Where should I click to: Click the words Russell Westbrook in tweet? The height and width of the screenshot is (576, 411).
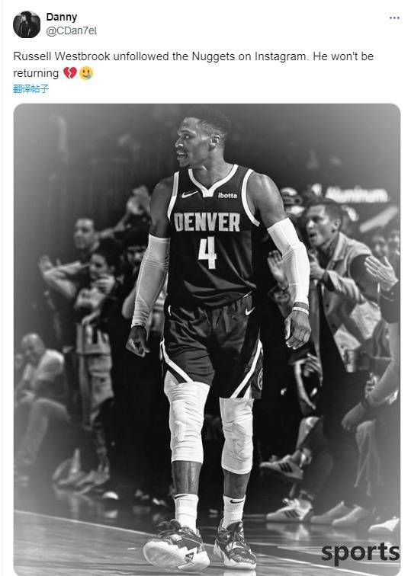62,56
